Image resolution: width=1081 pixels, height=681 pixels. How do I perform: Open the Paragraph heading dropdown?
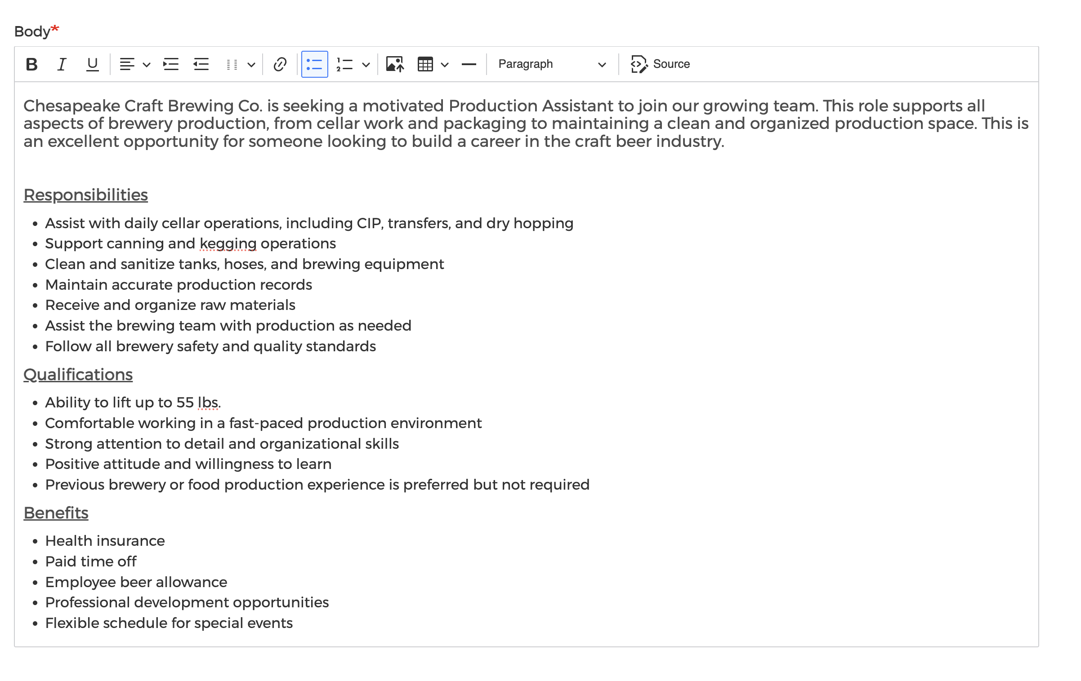pyautogui.click(x=552, y=64)
